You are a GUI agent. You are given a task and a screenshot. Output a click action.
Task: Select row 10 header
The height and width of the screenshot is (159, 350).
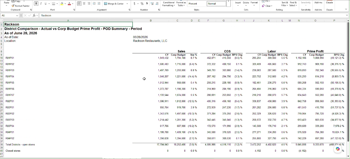point(2,58)
